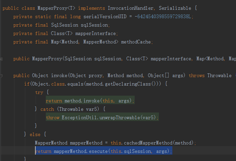Click the try keyword

pos(39,93)
